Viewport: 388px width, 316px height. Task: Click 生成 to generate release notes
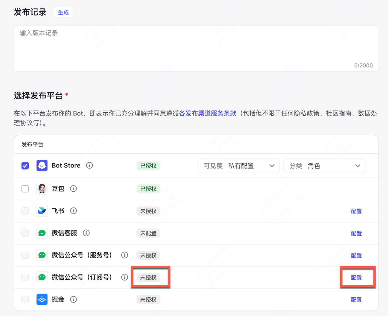(63, 13)
